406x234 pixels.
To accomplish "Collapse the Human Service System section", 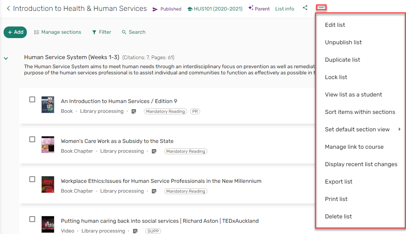I will pos(6,58).
